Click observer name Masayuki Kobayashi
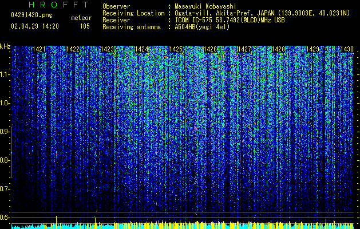The height and width of the screenshot is (229, 360). (x=205, y=6)
